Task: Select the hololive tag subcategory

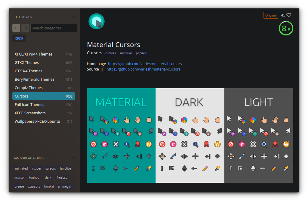Action: (x=65, y=168)
